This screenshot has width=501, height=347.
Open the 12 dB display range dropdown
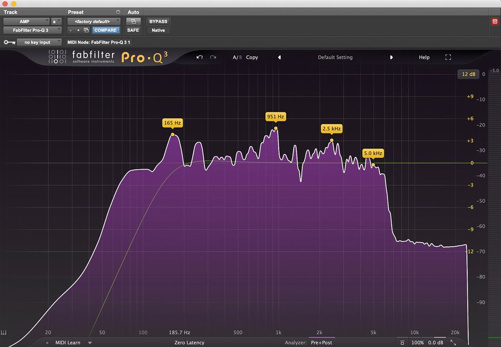click(468, 74)
